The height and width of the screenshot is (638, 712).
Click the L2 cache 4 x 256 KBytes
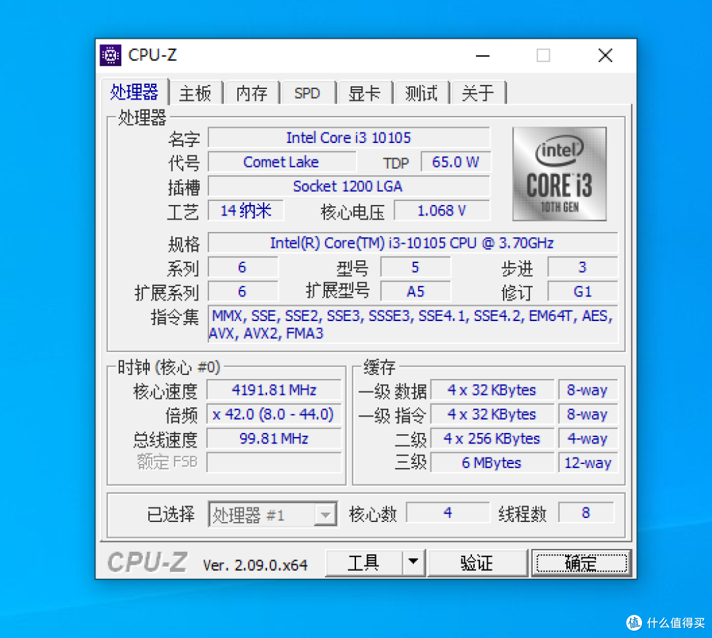[492, 439]
